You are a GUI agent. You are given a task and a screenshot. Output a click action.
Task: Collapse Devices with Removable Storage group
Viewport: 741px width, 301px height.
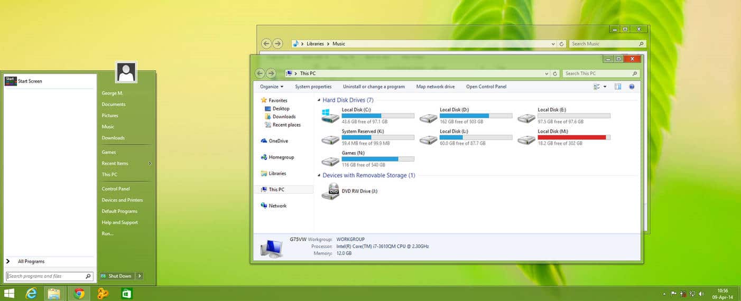coord(319,175)
